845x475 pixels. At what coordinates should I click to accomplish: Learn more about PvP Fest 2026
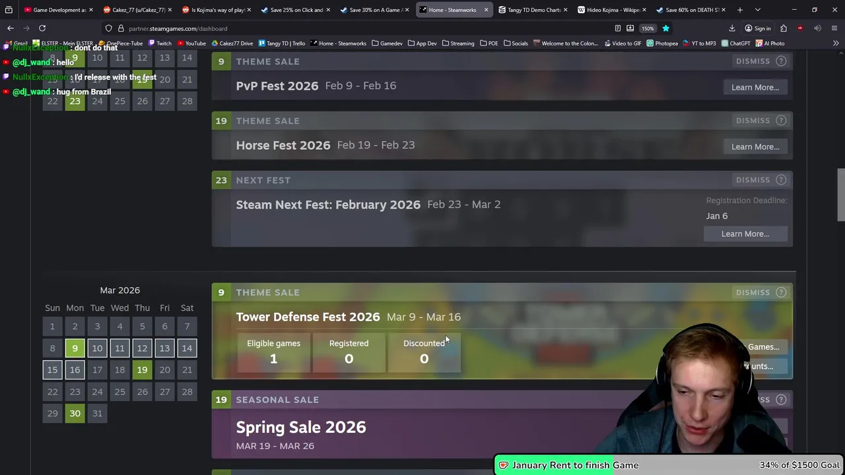(x=755, y=87)
